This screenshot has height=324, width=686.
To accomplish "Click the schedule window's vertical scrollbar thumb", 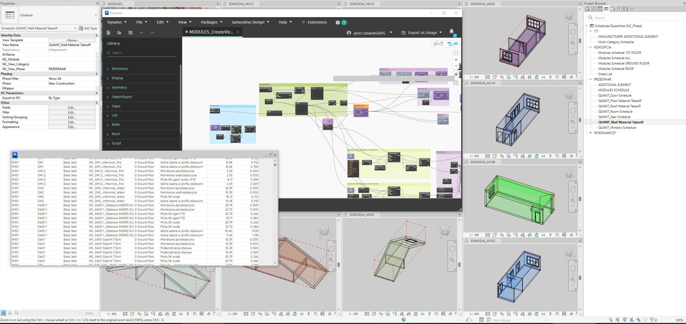I will 275,165.
